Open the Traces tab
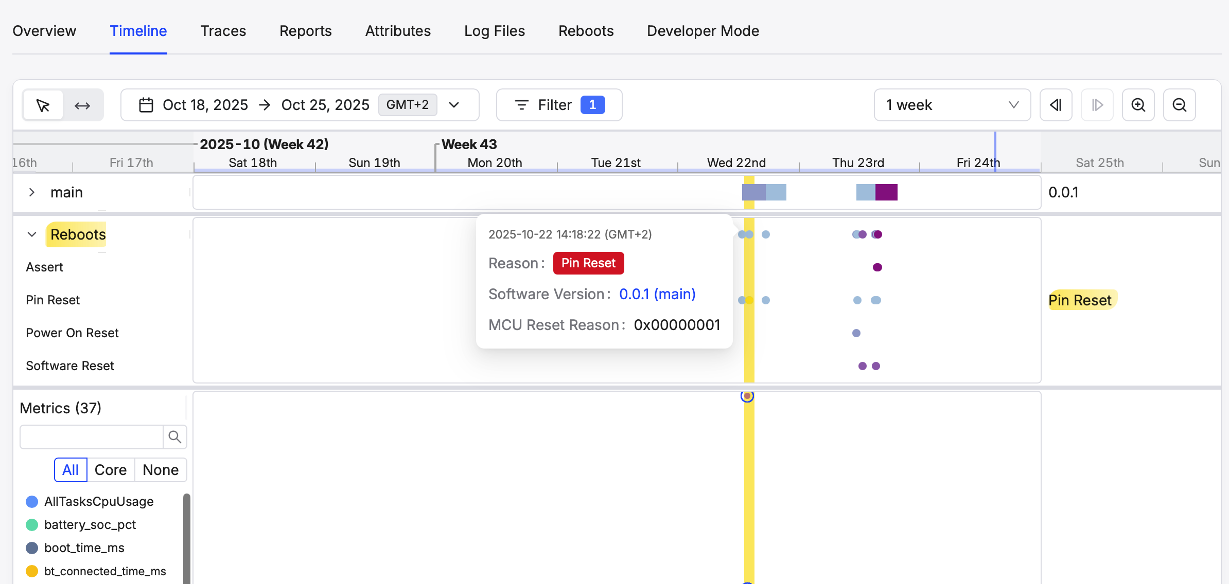1229x584 pixels. pyautogui.click(x=223, y=31)
